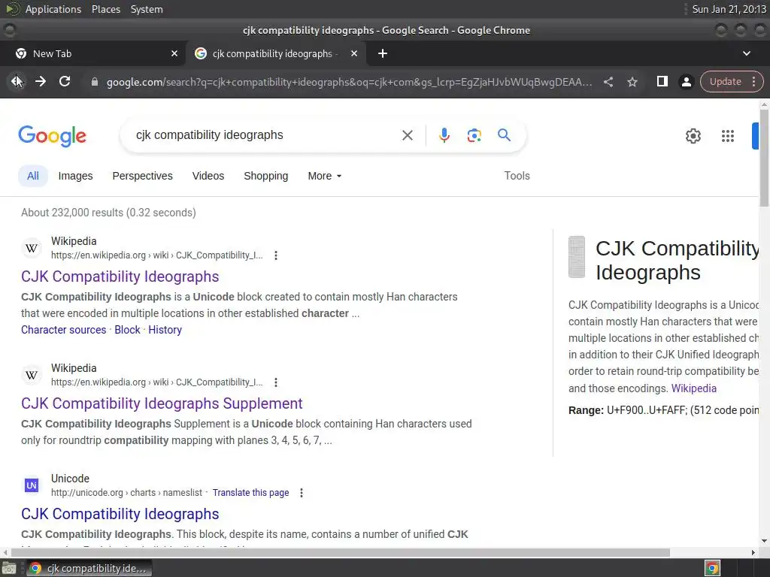This screenshot has width=770, height=577.
Task: Click the vertical scrollbar thumb
Action: coord(764,157)
